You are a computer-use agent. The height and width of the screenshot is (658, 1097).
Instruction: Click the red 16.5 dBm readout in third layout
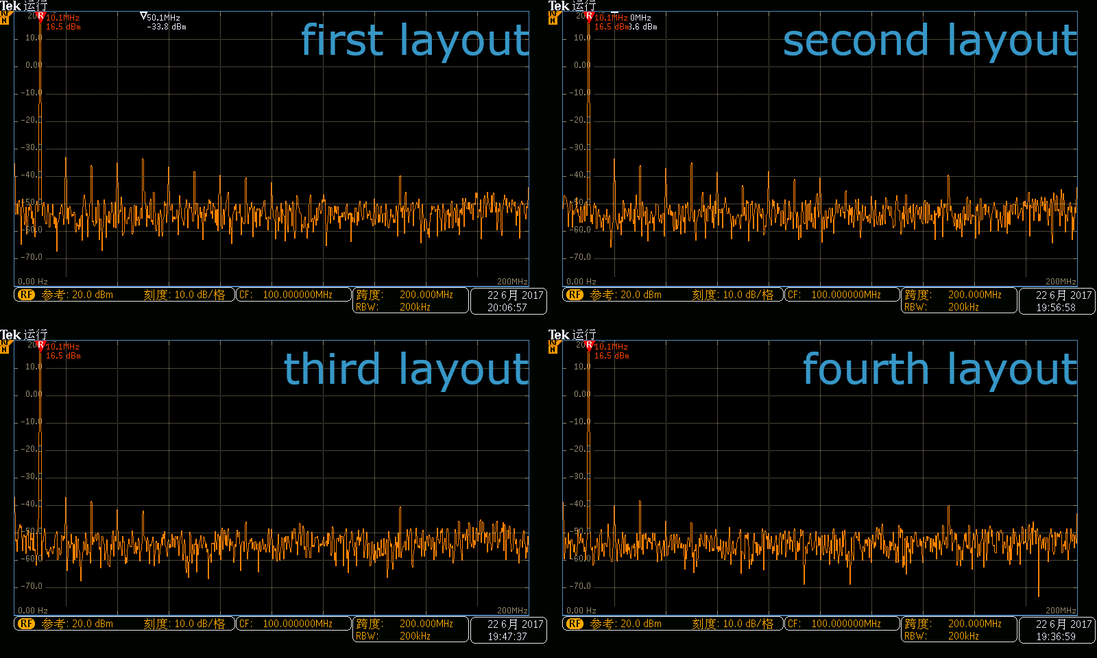click(x=63, y=356)
